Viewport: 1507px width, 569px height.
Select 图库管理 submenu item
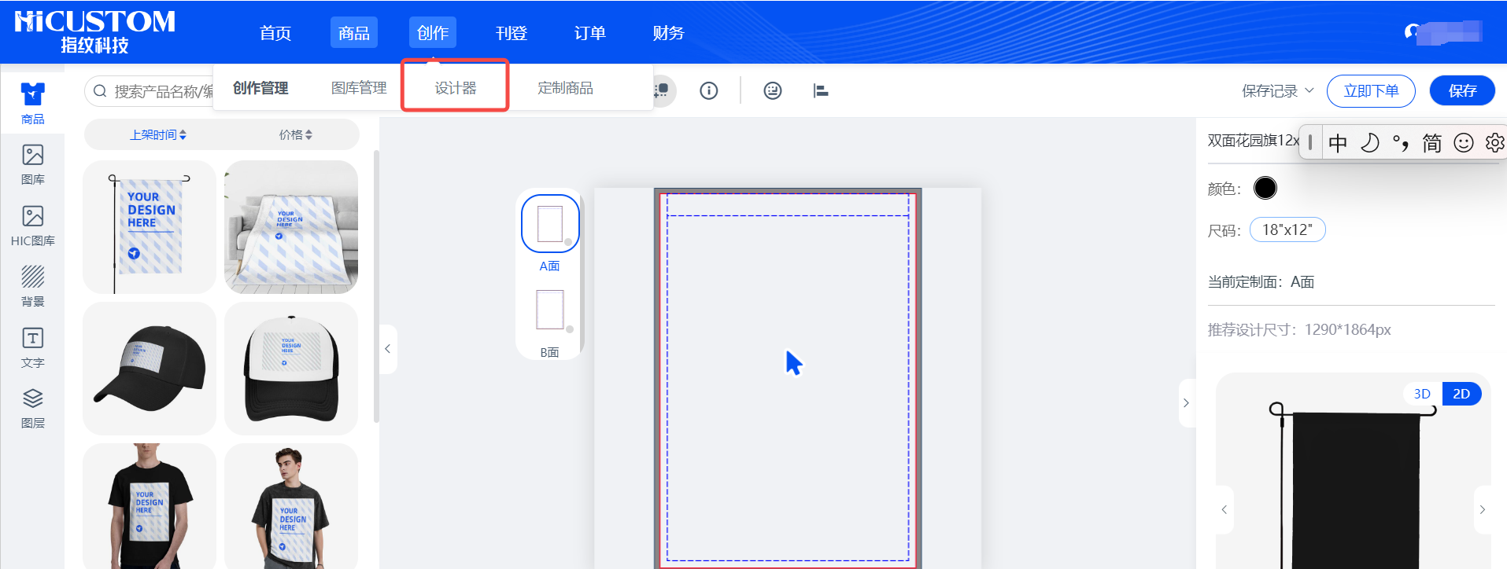click(359, 88)
